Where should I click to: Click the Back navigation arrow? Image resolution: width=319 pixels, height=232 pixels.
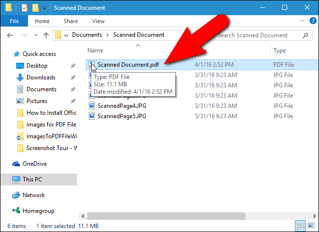10,35
